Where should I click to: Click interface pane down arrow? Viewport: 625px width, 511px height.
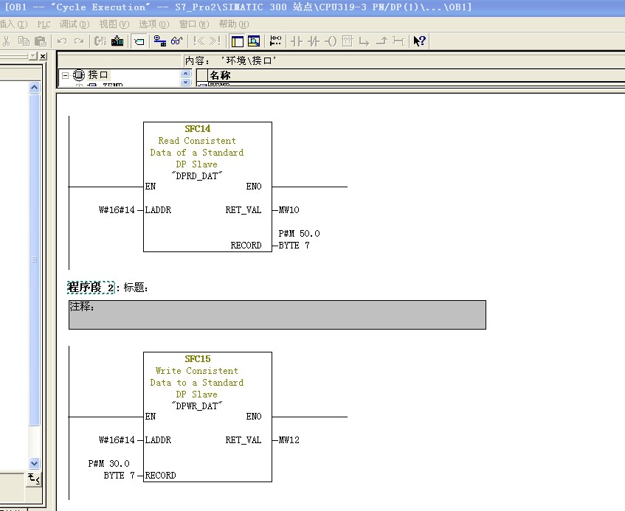(185, 82)
